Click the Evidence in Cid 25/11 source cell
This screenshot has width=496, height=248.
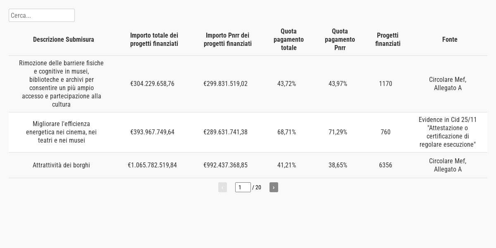pos(448,132)
